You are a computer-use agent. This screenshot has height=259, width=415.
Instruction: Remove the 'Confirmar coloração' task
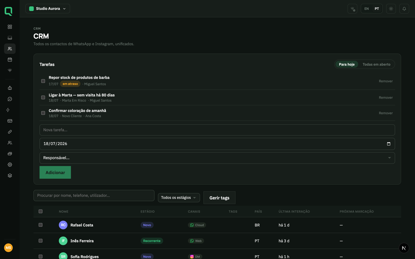386,113
